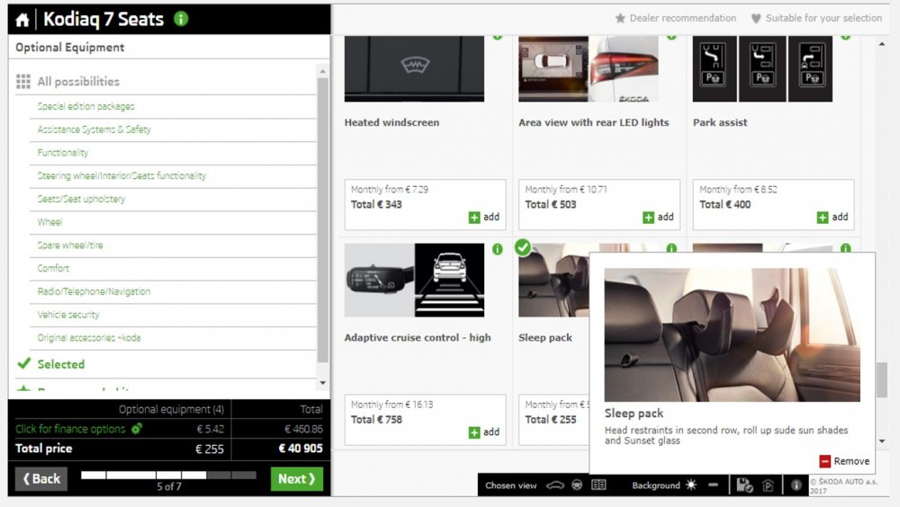Save the configuration with disk icon

click(744, 485)
